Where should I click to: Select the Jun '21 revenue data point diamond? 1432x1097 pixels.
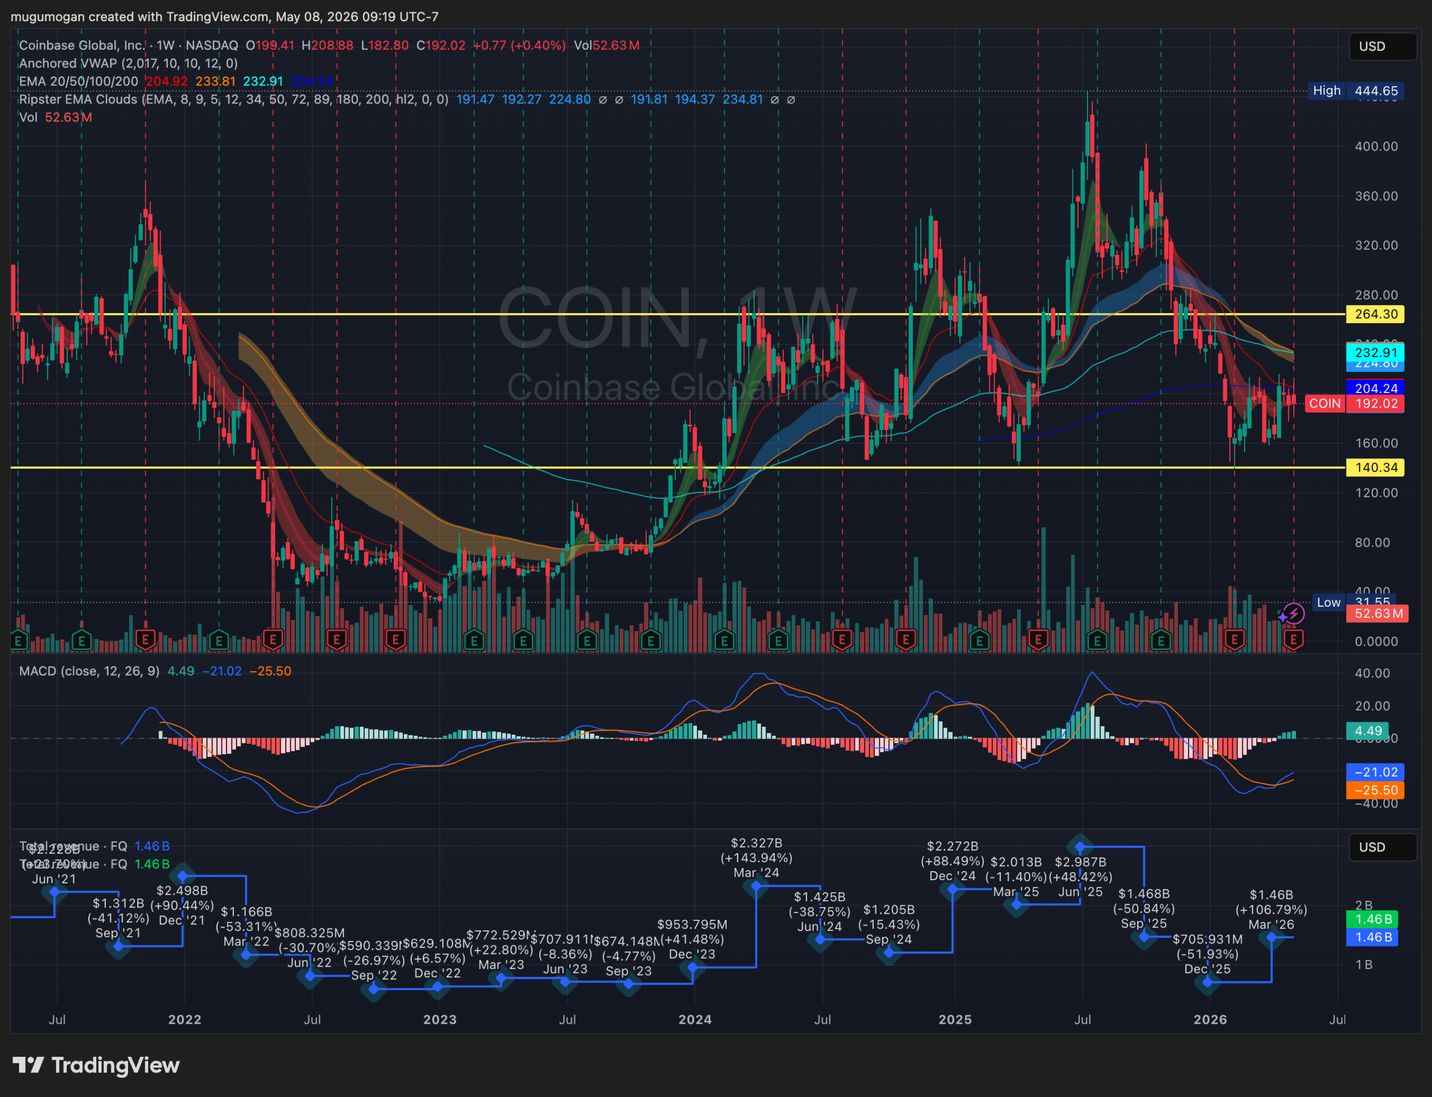point(55,891)
